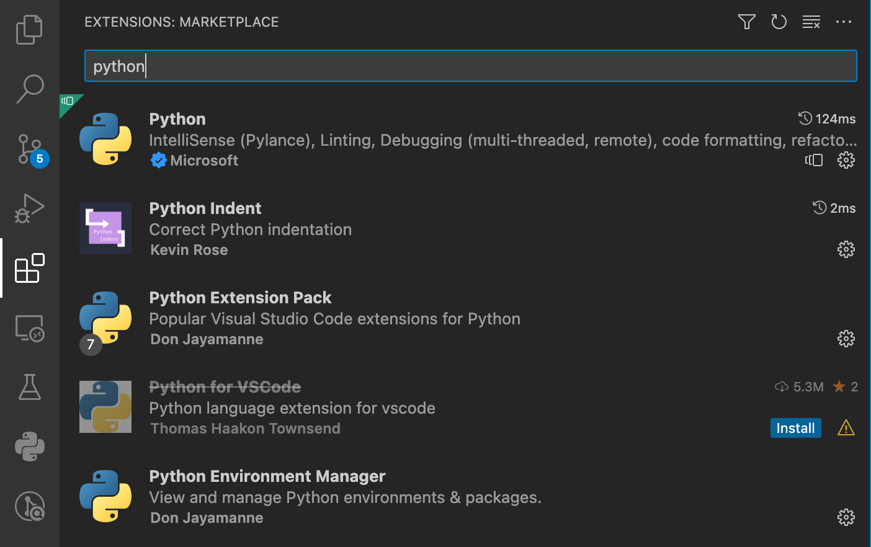The image size is (871, 547).
Task: Open the Run and Debug view
Action: (x=29, y=208)
